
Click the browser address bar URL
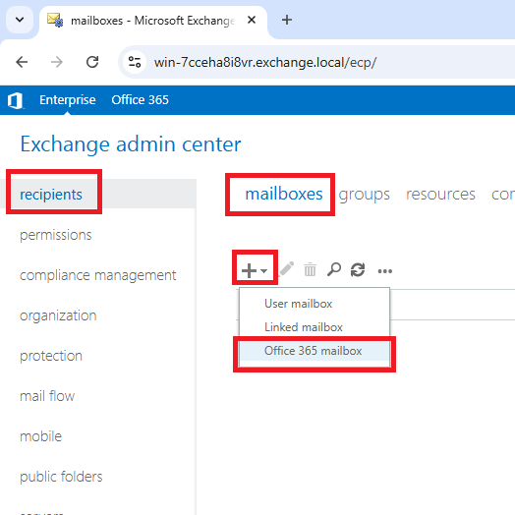point(265,62)
